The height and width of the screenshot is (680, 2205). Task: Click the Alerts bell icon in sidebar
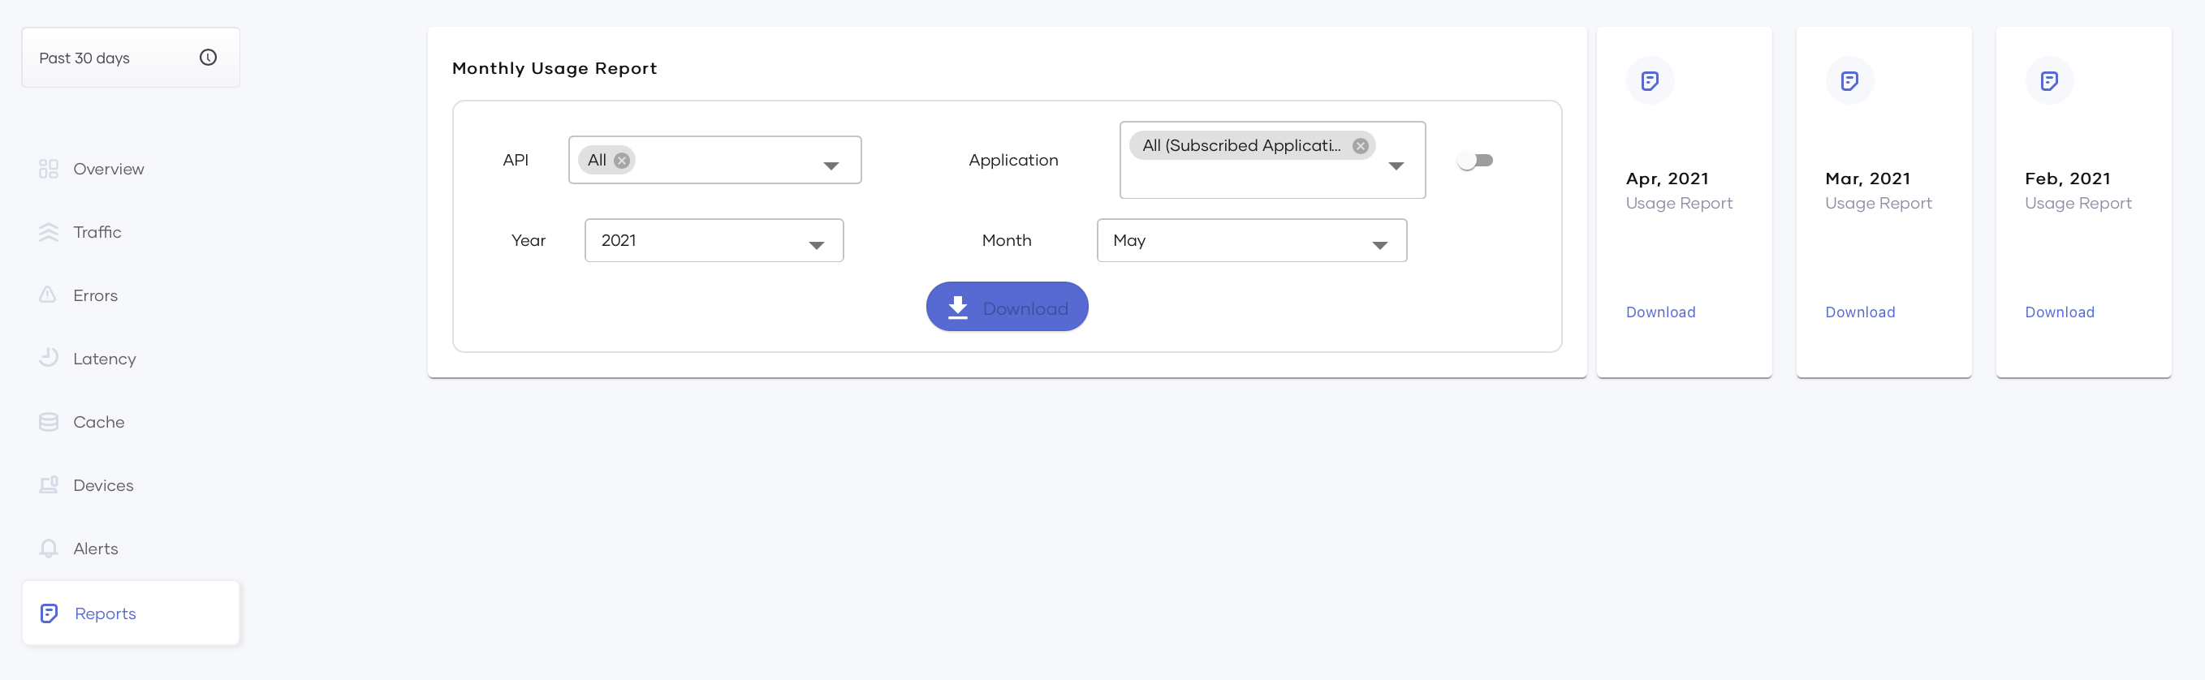tap(49, 549)
